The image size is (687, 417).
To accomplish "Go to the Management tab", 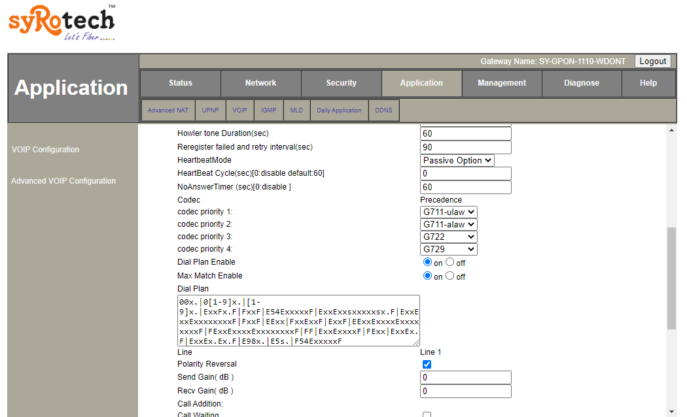I will (502, 83).
